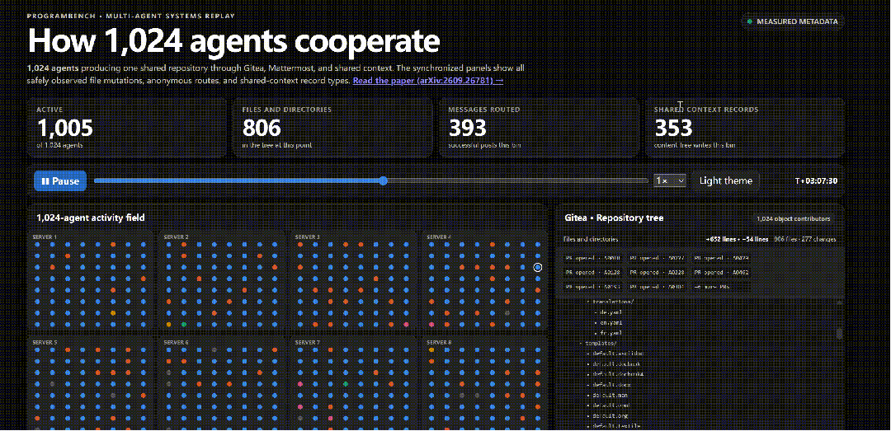Select default.man in the repository tree

click(610, 396)
